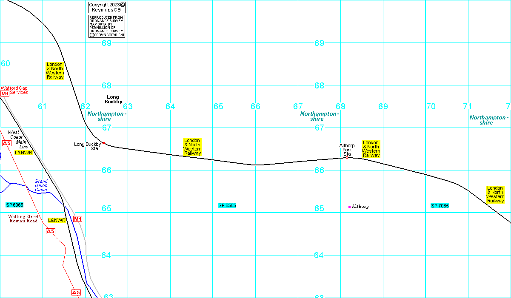Click the M1 badge beside the Grand Union Canal

(x=77, y=219)
